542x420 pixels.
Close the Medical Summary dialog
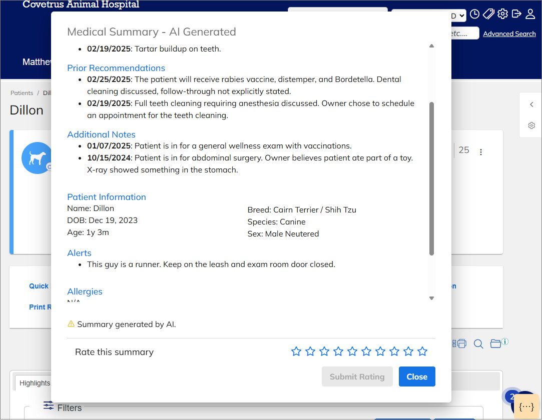pyautogui.click(x=417, y=376)
